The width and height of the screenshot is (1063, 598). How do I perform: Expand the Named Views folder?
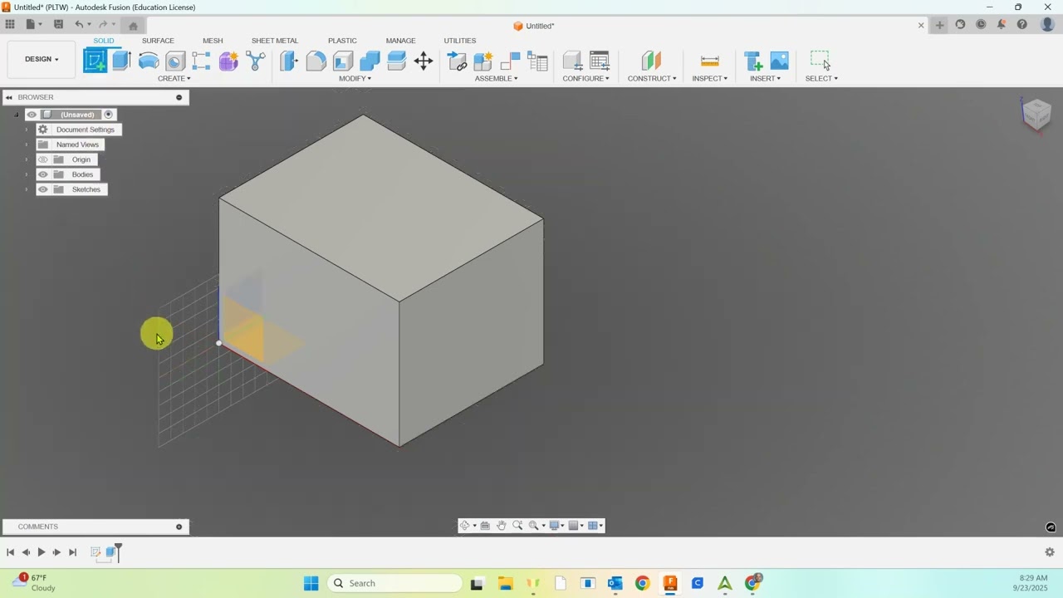click(x=26, y=145)
